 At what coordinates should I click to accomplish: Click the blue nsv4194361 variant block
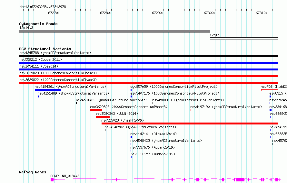(48, 90)
